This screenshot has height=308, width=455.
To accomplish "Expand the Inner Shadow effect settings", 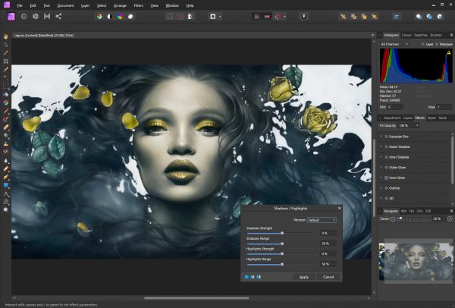I will pyautogui.click(x=381, y=157).
